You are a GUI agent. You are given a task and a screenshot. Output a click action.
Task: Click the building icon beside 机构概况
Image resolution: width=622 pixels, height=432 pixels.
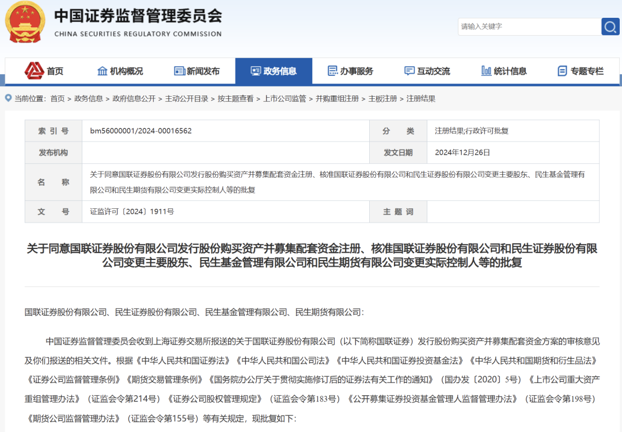coord(103,71)
